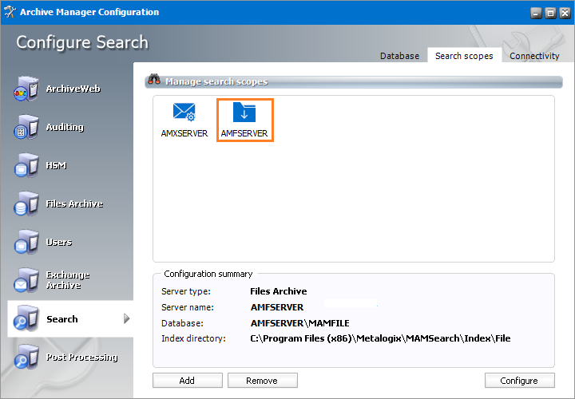Select the Users sidebar icon
This screenshot has width=575, height=399.
(26, 243)
